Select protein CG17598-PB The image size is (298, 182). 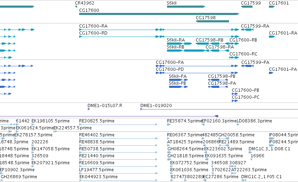(x=218, y=80)
